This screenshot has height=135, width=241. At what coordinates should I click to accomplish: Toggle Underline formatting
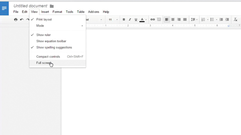point(136,19)
